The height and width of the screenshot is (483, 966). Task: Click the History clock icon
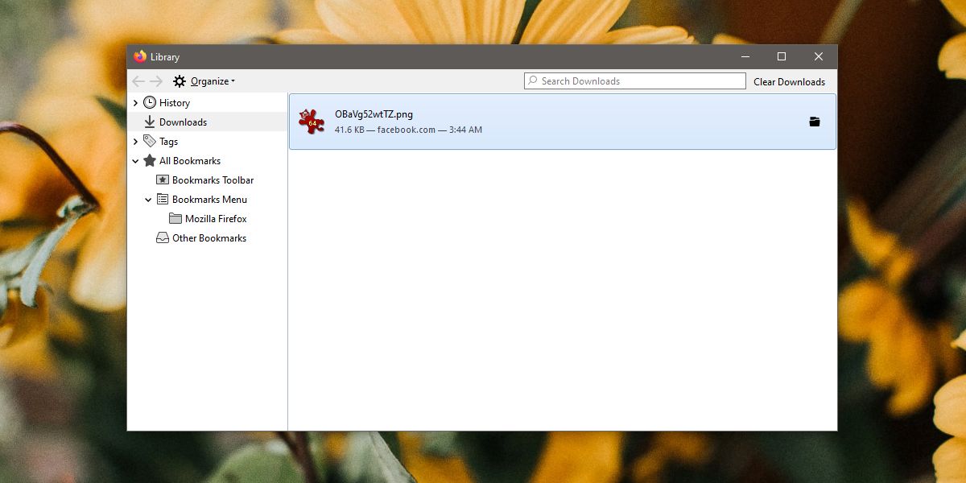coord(150,103)
